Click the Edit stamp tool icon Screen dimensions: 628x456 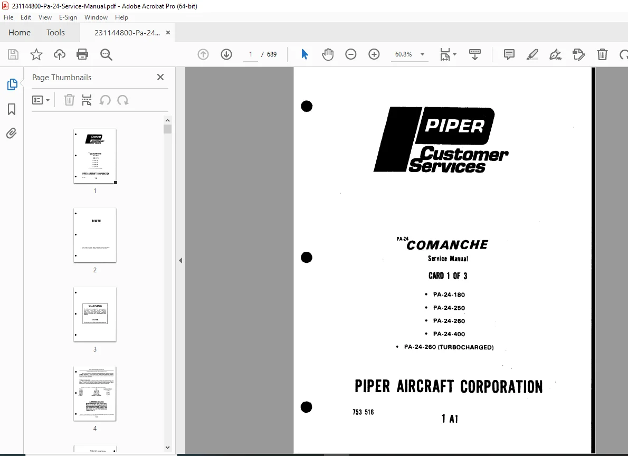pyautogui.click(x=579, y=54)
